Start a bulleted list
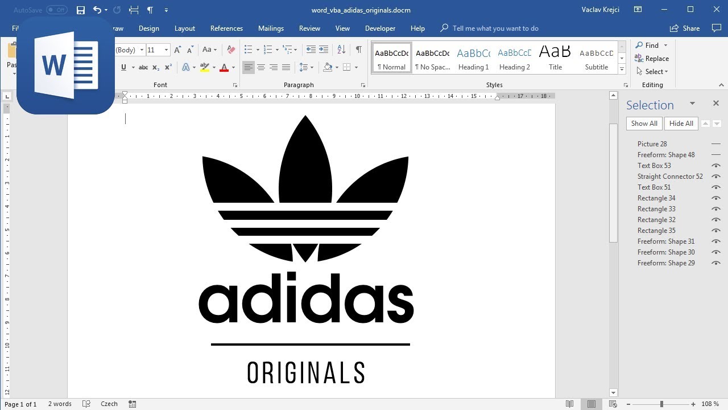Viewport: 728px width, 410px height. (x=248, y=50)
